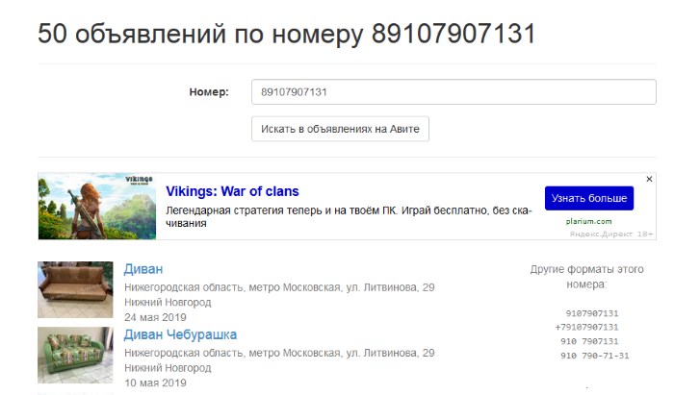Click the Vikings ad description text
This screenshot has height=395, width=674.
click(349, 216)
